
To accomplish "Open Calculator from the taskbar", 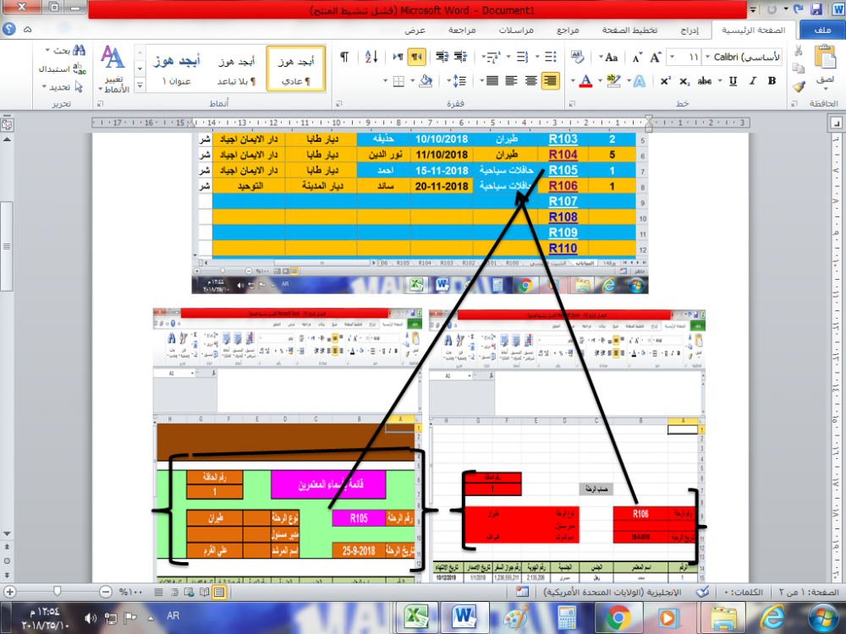I will click(567, 617).
